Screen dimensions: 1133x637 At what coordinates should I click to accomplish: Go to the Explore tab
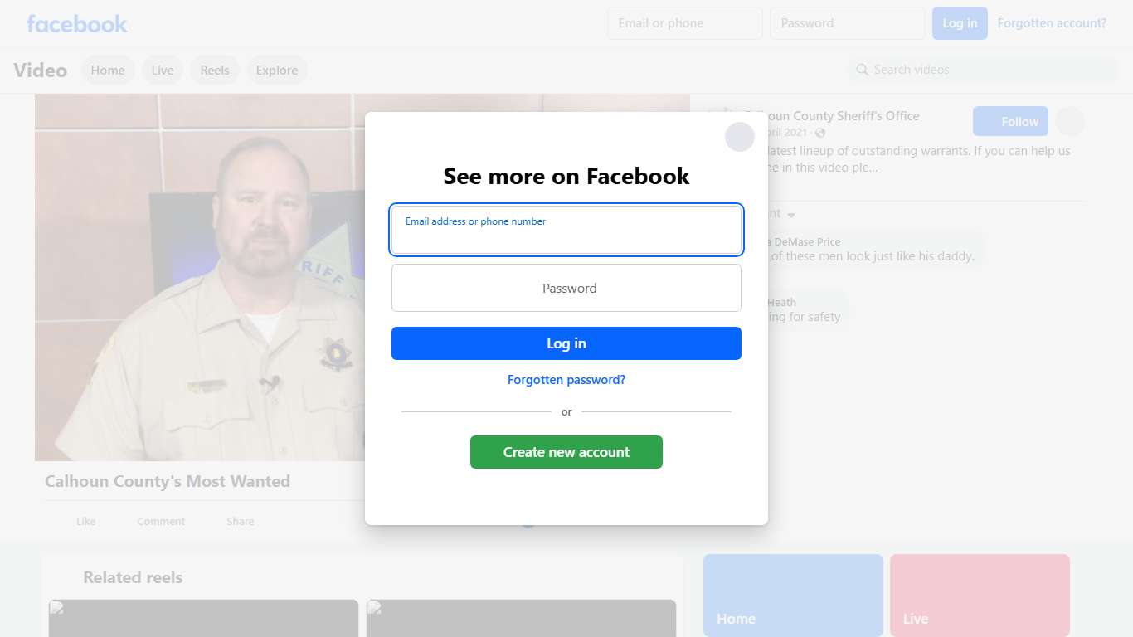(x=277, y=71)
